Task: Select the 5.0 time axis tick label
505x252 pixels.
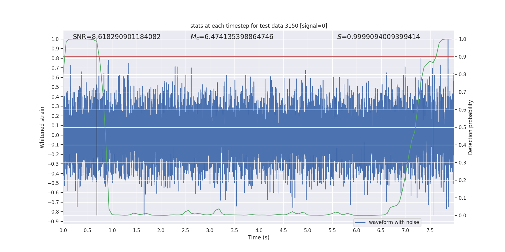Action: point(308,230)
